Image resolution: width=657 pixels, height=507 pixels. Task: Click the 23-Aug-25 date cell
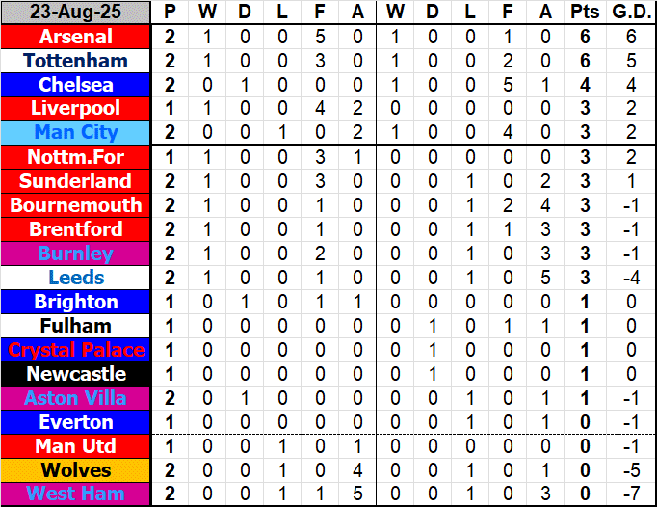(x=76, y=13)
